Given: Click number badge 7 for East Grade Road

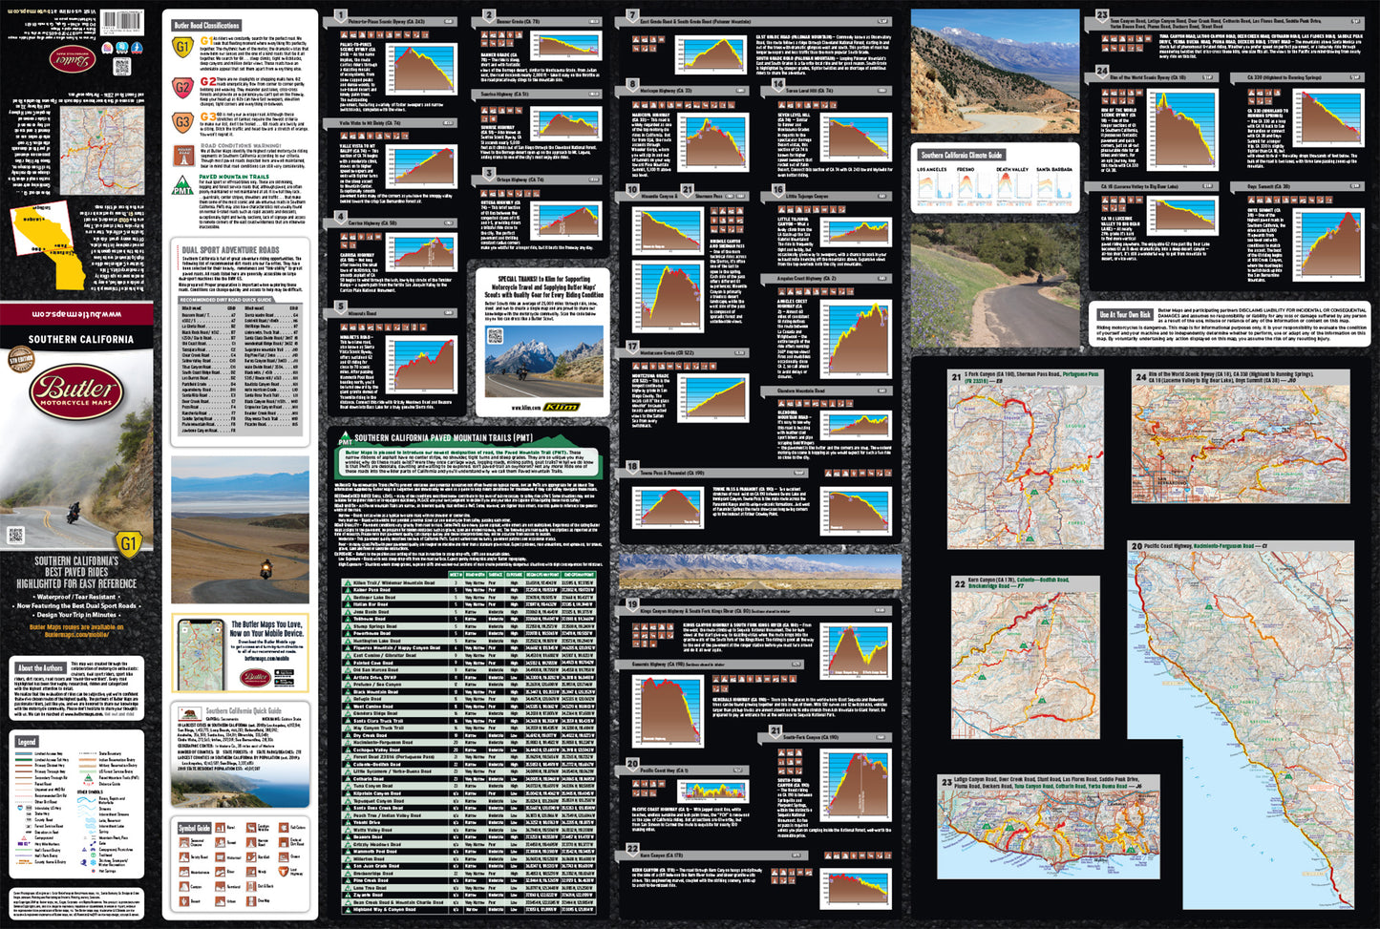Looking at the screenshot, I should click(632, 16).
